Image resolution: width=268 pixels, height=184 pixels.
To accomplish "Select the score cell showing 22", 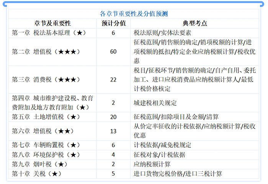I will (113, 79).
